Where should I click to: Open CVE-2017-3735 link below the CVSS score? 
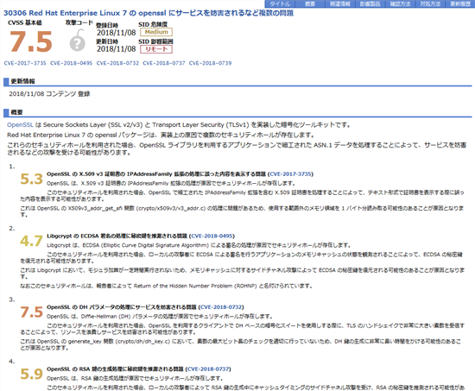click(x=25, y=63)
